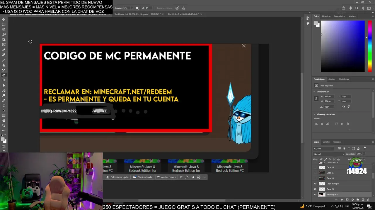Select the Path Selection arrow tool

(4, 111)
